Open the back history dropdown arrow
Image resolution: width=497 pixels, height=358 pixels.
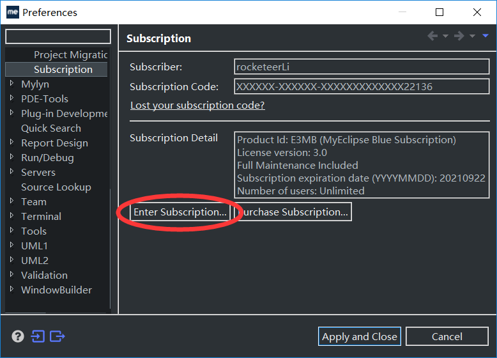click(445, 36)
